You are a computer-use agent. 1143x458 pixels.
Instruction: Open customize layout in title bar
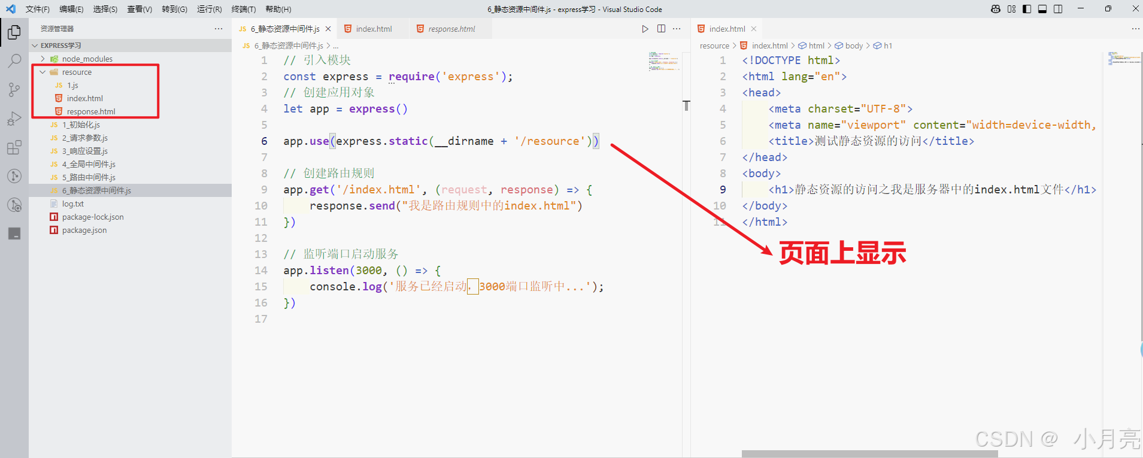(1011, 9)
